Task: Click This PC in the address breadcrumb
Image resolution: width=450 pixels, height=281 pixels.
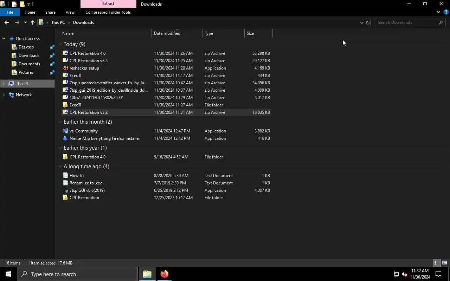Action: (x=58, y=22)
